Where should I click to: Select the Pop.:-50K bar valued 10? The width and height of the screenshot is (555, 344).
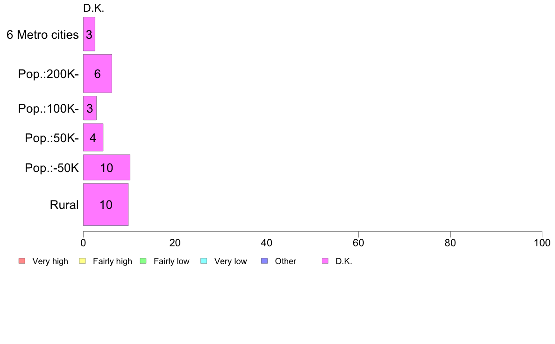107,167
